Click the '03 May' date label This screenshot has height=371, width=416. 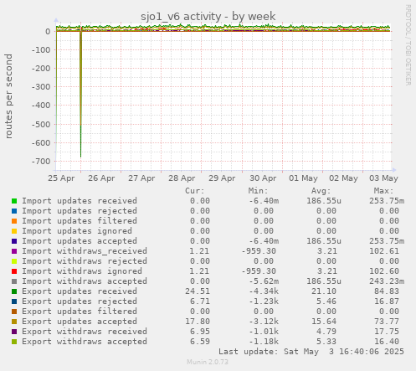383,178
